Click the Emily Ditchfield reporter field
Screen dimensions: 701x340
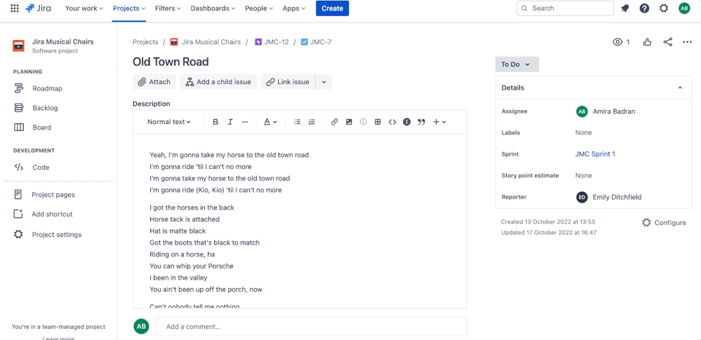click(x=608, y=197)
